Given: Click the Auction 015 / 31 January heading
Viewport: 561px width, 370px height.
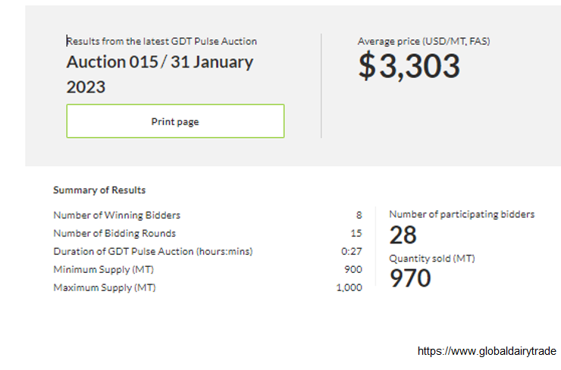Looking at the screenshot, I should (x=159, y=62).
